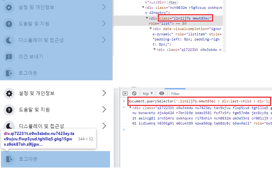Image resolution: width=272 pixels, height=171 pixels.
Task: Expand 디스플레이 및 접근성 chevron in the blue-highlighted menu
Action: click(104, 40)
